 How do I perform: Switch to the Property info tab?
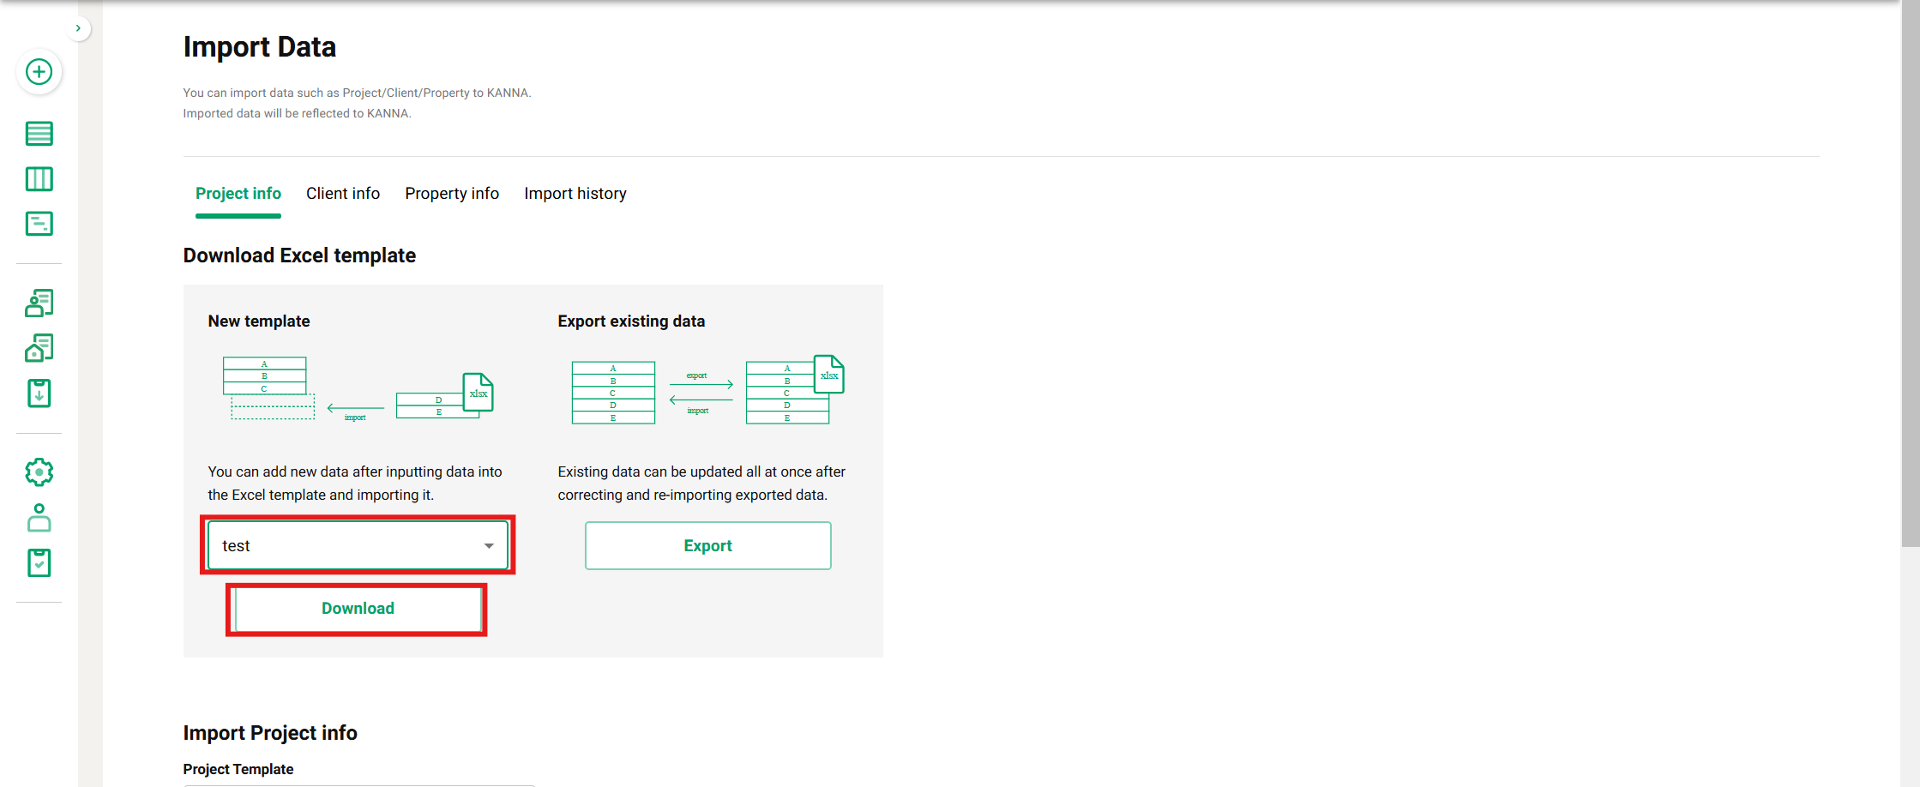(x=452, y=194)
